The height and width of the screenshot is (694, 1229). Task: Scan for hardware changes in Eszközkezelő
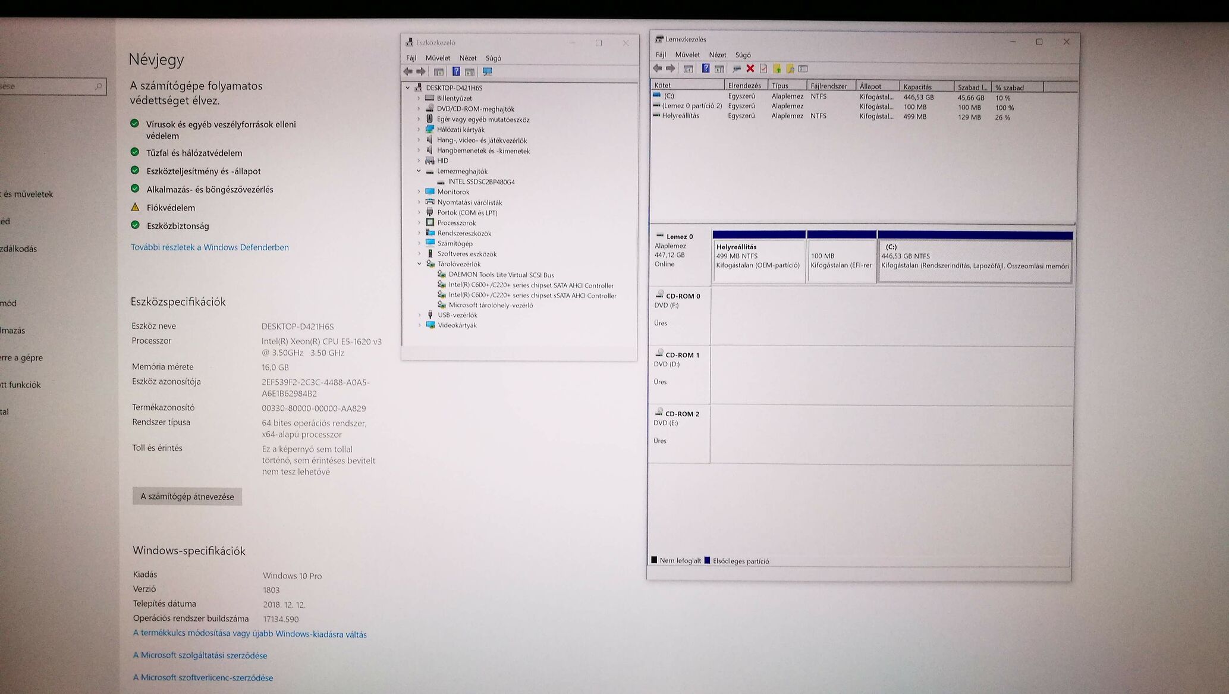[488, 72]
